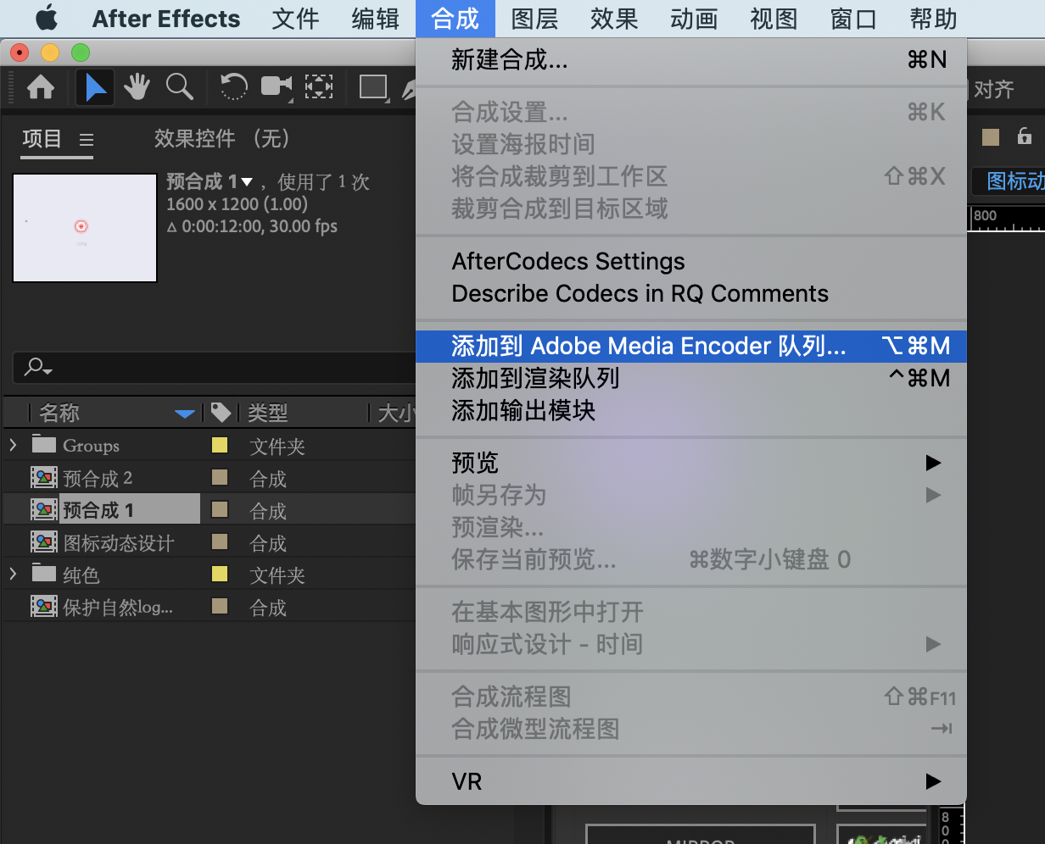Click the tan label swatch beside lock icon
Image resolution: width=1045 pixels, height=844 pixels.
click(x=991, y=137)
